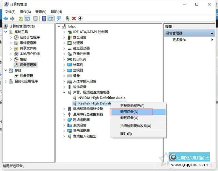Expand the 任务计划程序 node
Screen dimensions: 218x171
pos(11,37)
